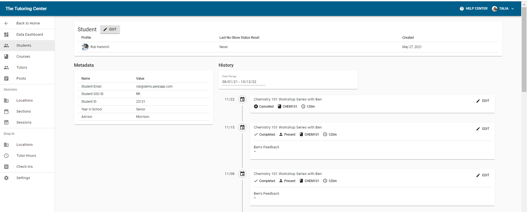
Task: Open the Data Dashboard icon in sidebar
Action: [x=6, y=35]
